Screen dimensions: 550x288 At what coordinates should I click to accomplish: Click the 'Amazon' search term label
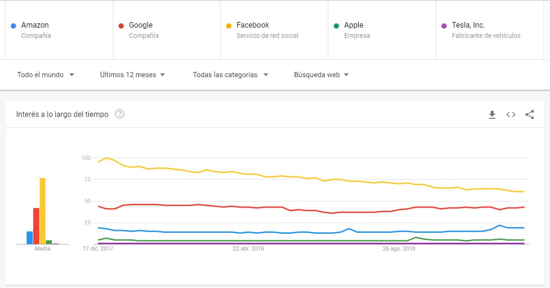coord(34,24)
